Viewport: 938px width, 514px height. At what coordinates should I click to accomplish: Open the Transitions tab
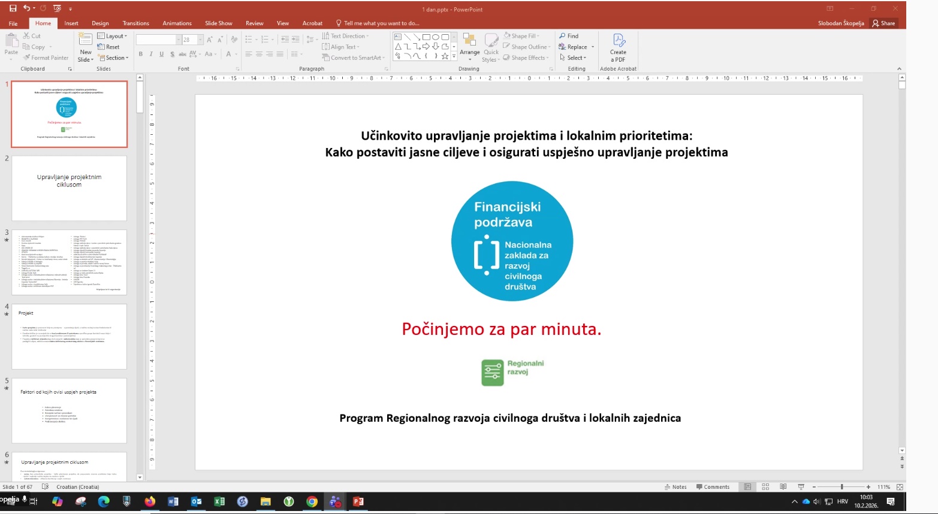[x=135, y=23]
